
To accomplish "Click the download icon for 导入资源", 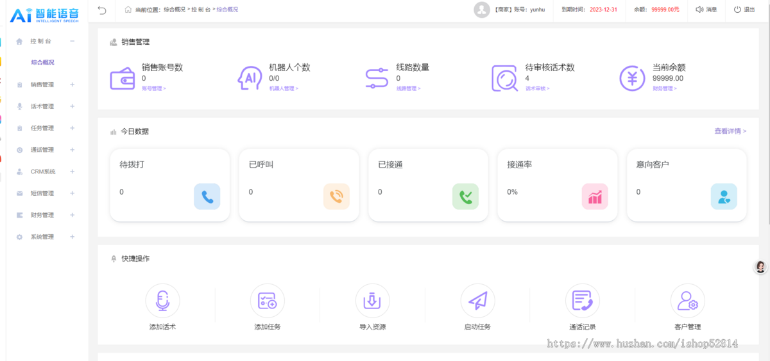I will (372, 300).
